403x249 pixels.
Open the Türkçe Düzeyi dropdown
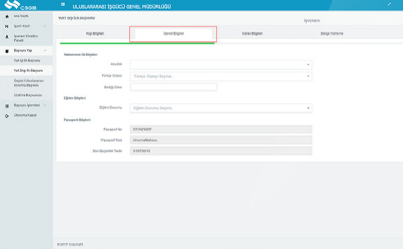221,76
